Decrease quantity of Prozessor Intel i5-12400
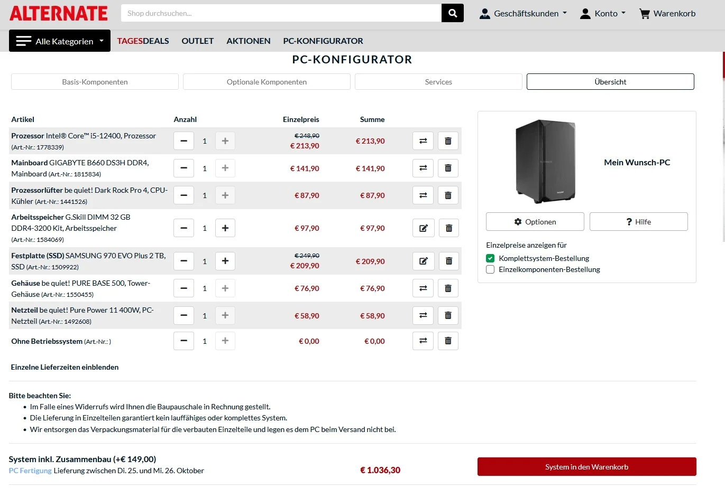The image size is (725, 488). [183, 141]
